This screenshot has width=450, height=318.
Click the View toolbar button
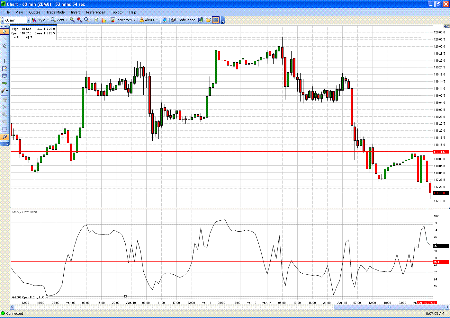(59, 20)
